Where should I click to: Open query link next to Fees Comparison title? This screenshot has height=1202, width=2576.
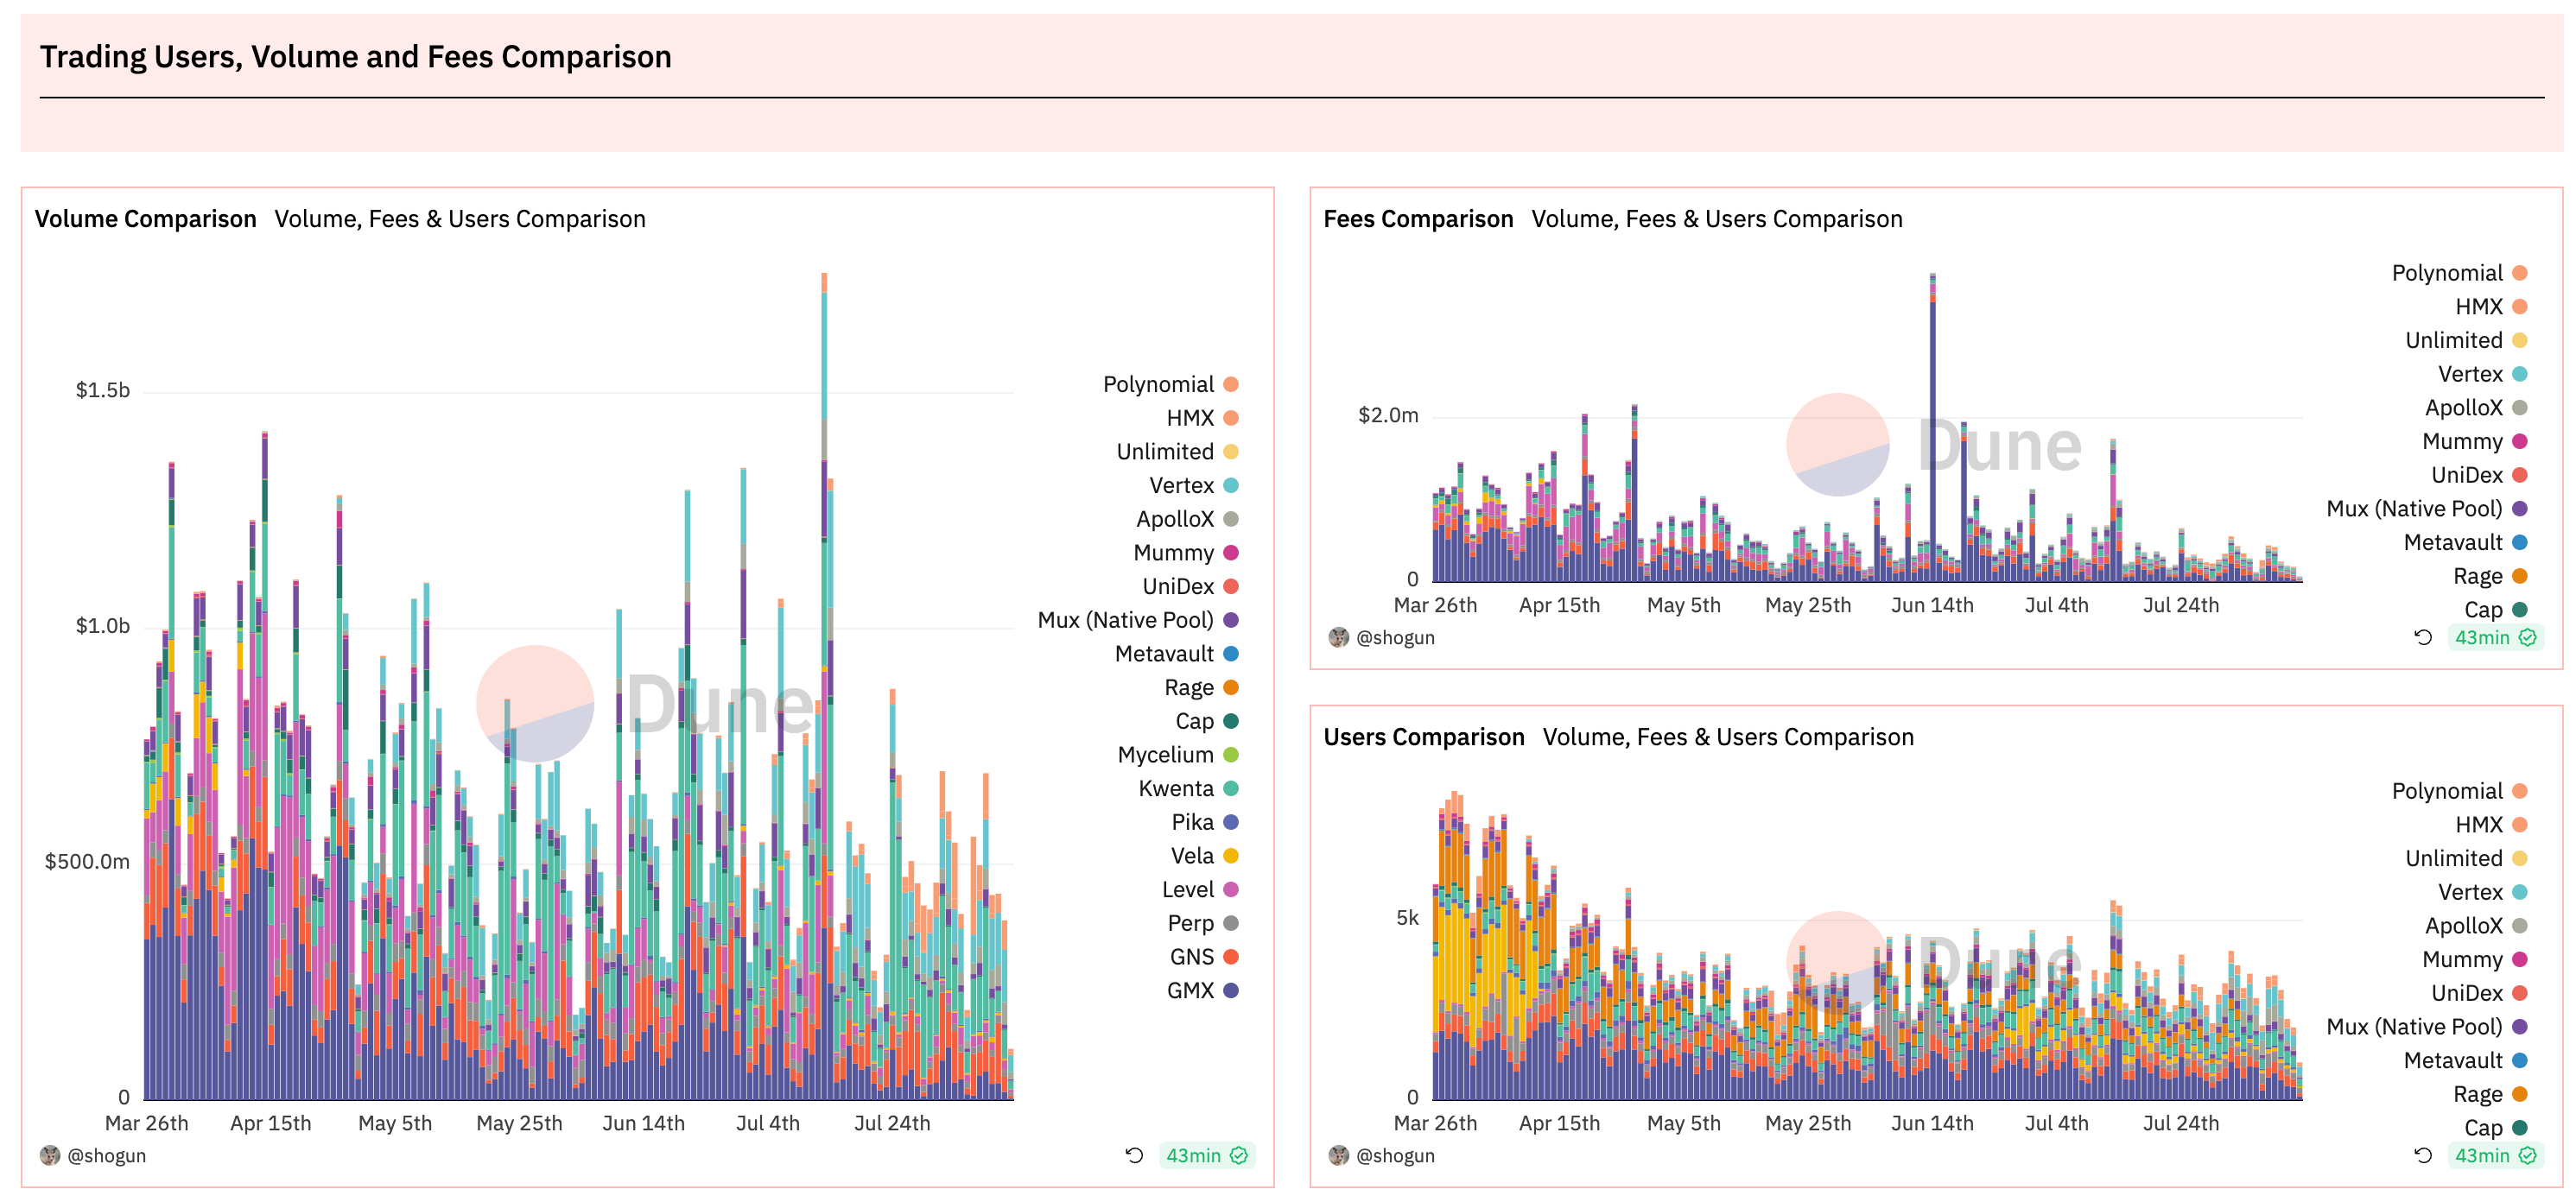point(1717,219)
